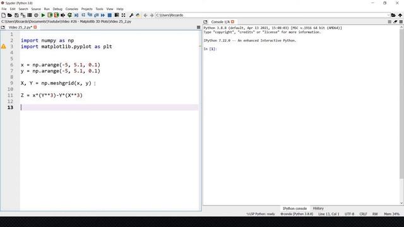Go back with left arrow icon

(x=145, y=15)
